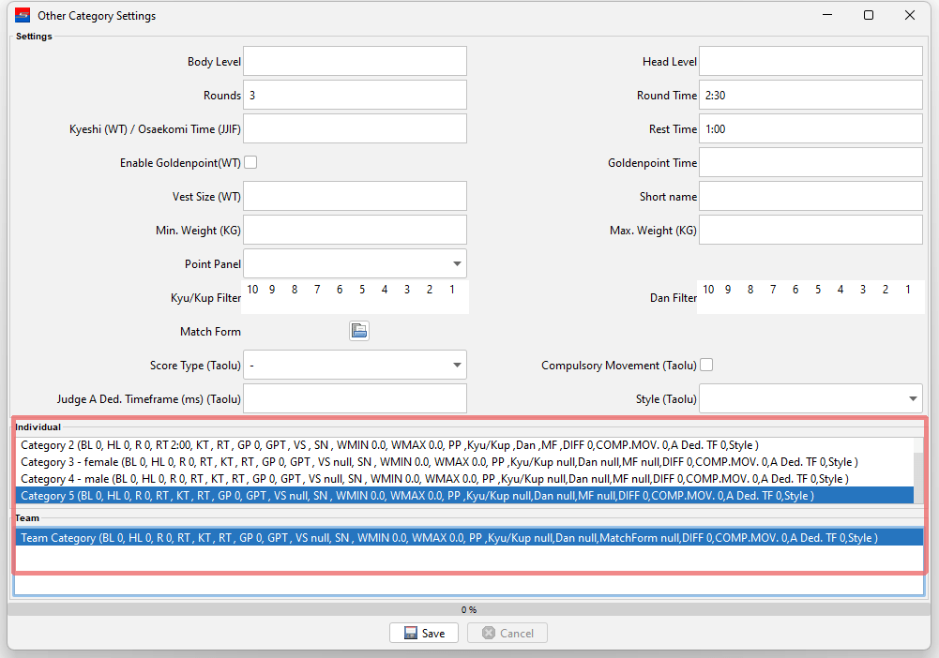The width and height of the screenshot is (939, 658).
Task: Click the Round Time input field
Action: coord(810,95)
